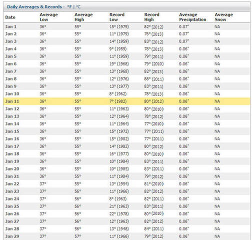Select record high 88° (2011) for Jan 8

tap(154, 79)
